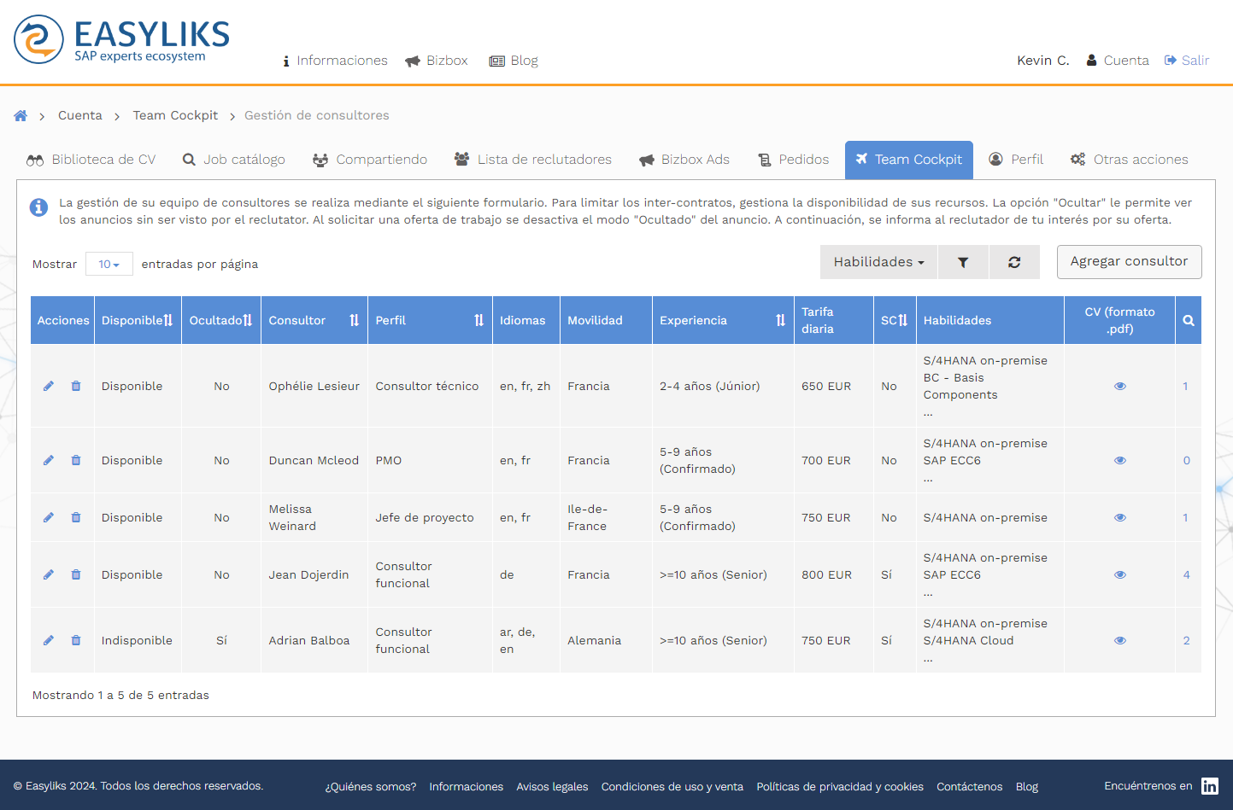Delete Adrian Balboa using the trash icon

click(x=76, y=641)
